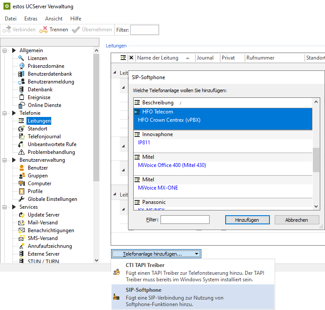Image resolution: width=325 pixels, height=310 pixels.
Task: Open the Extras menu
Action: (x=30, y=19)
